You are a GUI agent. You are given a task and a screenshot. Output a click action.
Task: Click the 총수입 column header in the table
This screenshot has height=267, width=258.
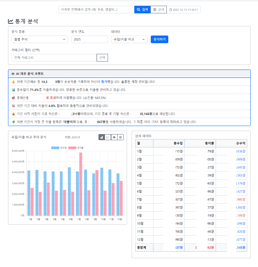click(x=169, y=143)
